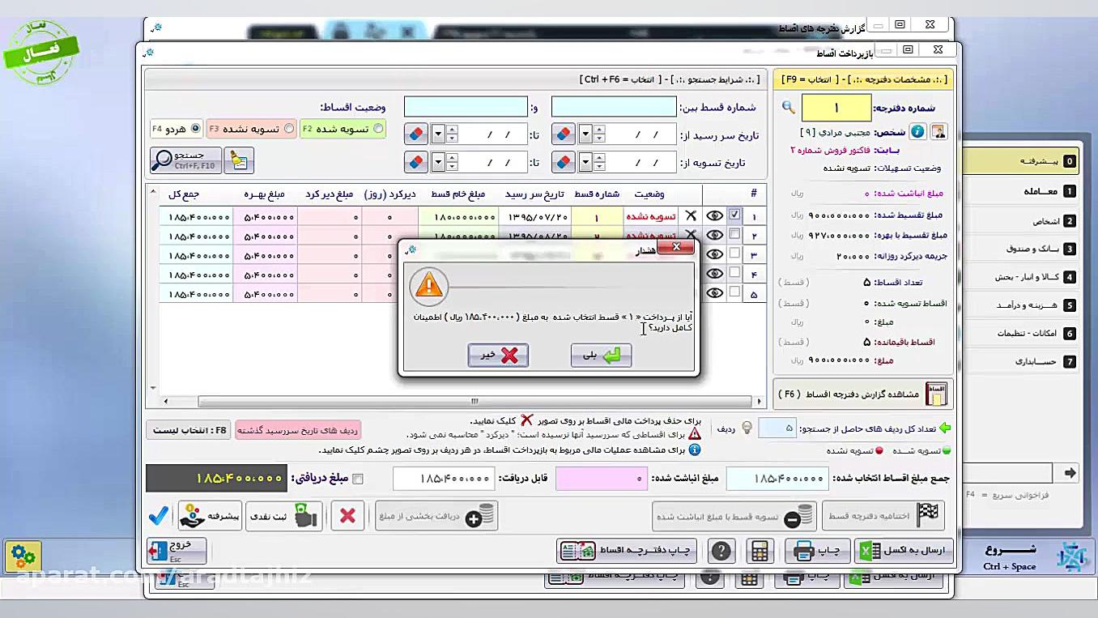Select the تسویه شده F2 radio option
Screen dimensions: 1098x618
point(378,129)
